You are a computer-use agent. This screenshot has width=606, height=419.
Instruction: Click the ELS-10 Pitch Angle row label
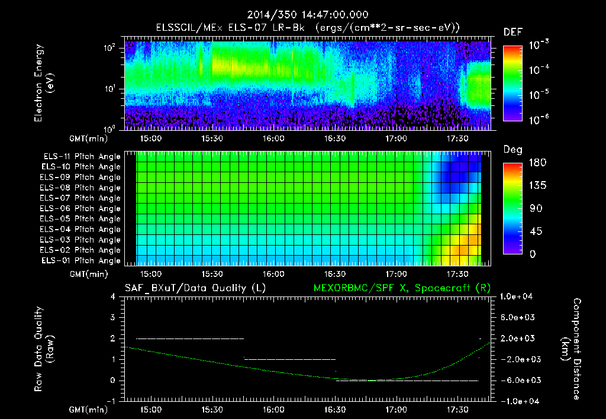point(80,167)
